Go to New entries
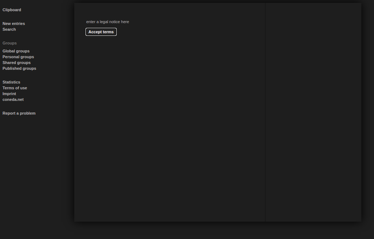Screen dimensions: 374x239 pyautogui.click(x=13, y=23)
